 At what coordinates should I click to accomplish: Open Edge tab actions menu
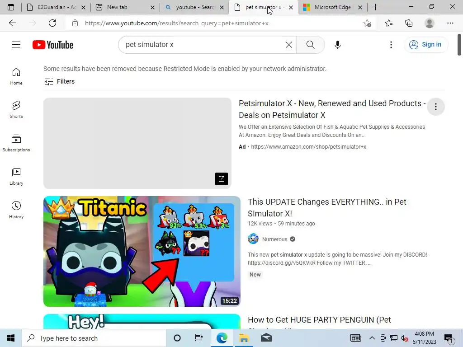[11, 7]
